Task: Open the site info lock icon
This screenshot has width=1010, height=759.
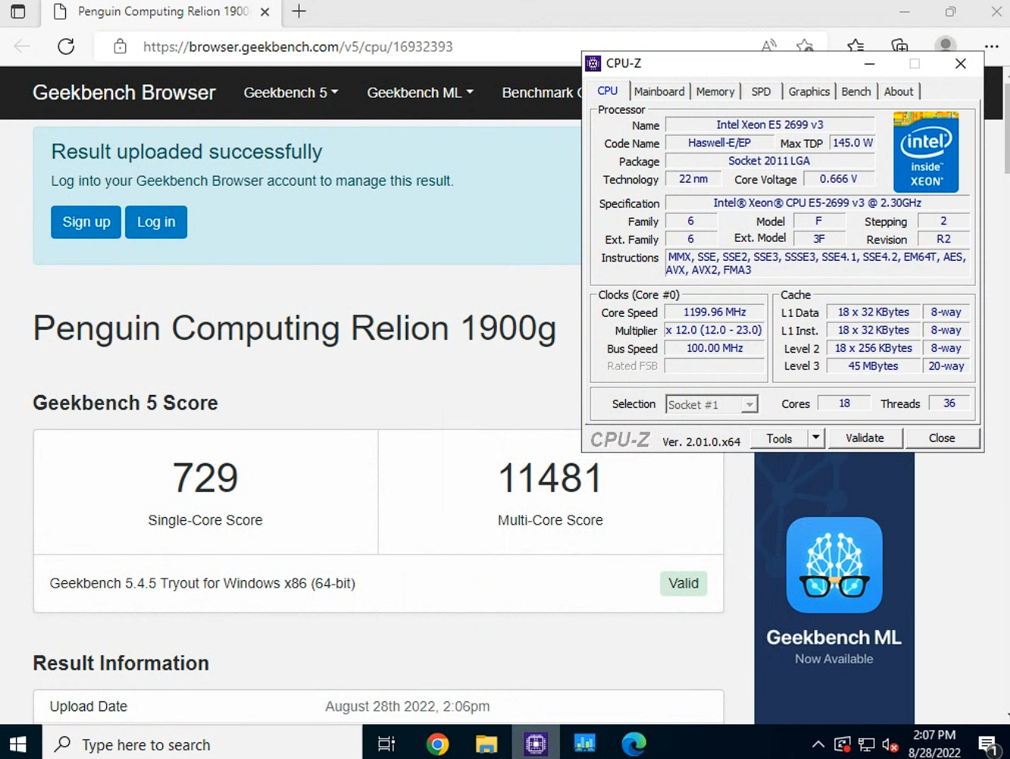Action: pyautogui.click(x=120, y=46)
